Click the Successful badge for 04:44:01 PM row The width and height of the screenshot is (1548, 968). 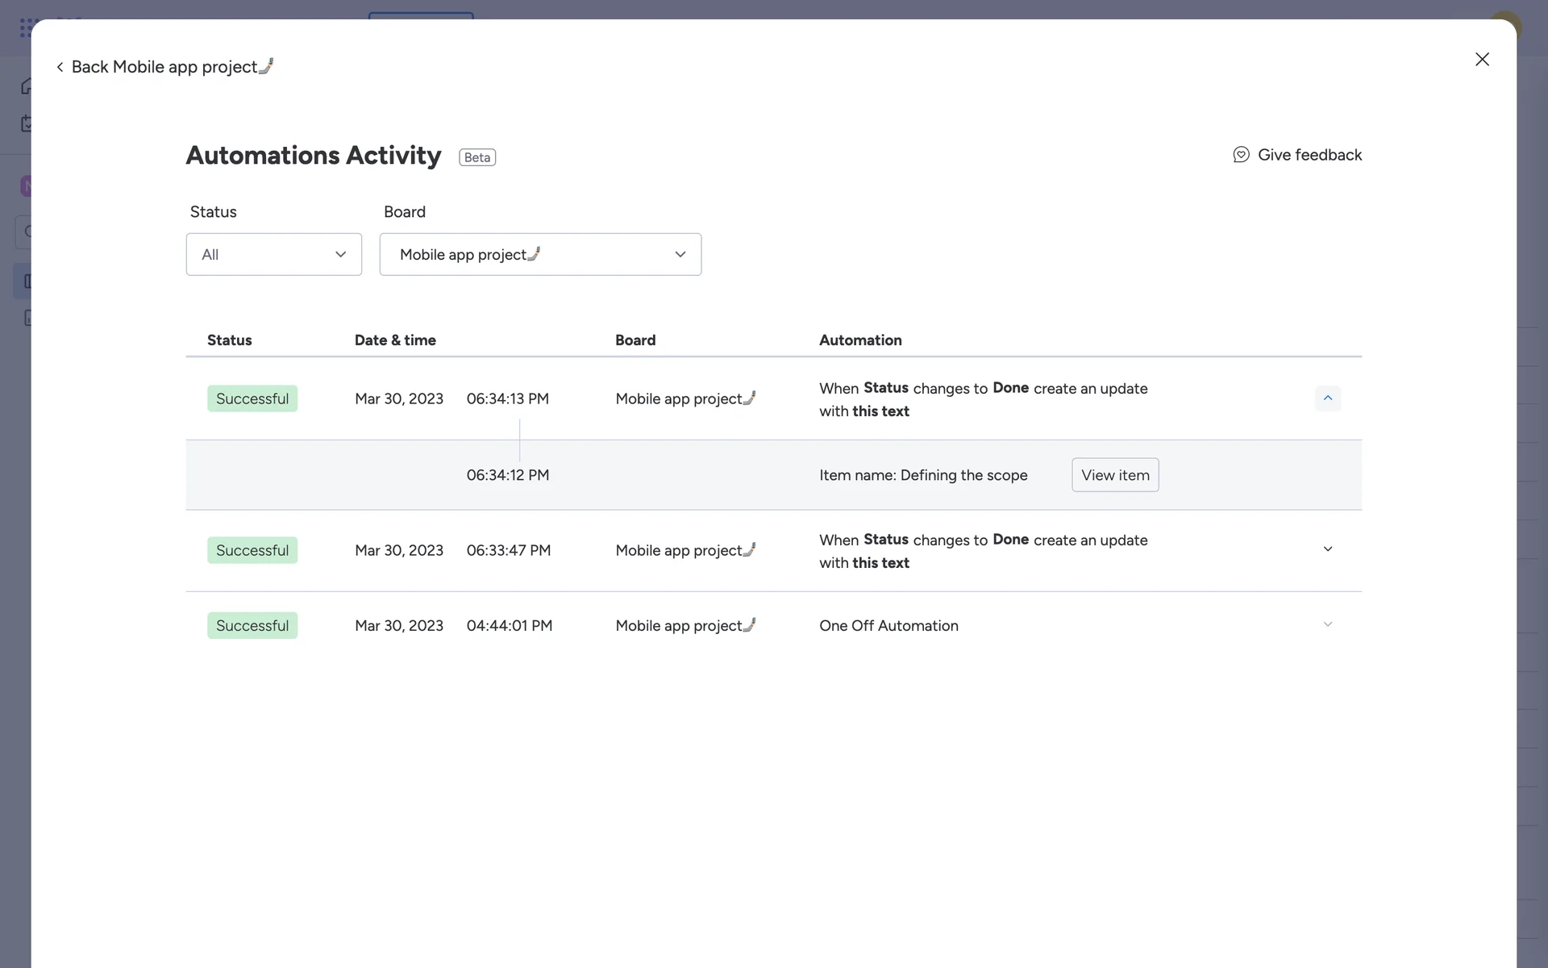(x=252, y=626)
